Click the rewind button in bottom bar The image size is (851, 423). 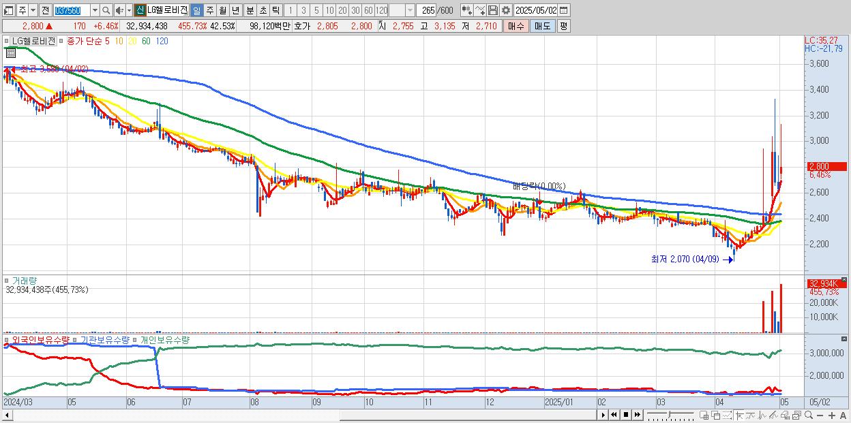coord(614,415)
